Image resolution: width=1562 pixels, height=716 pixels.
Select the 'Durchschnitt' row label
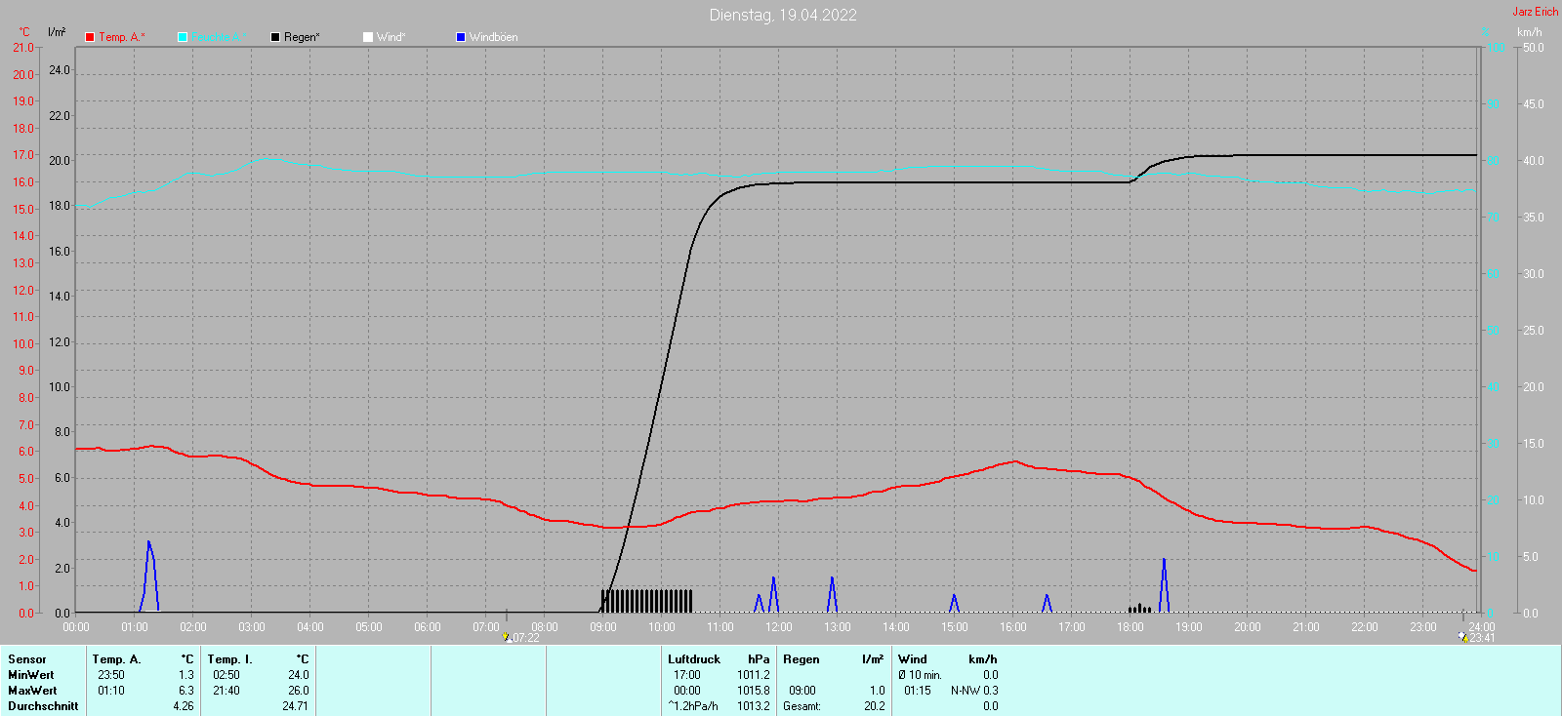click(x=43, y=706)
